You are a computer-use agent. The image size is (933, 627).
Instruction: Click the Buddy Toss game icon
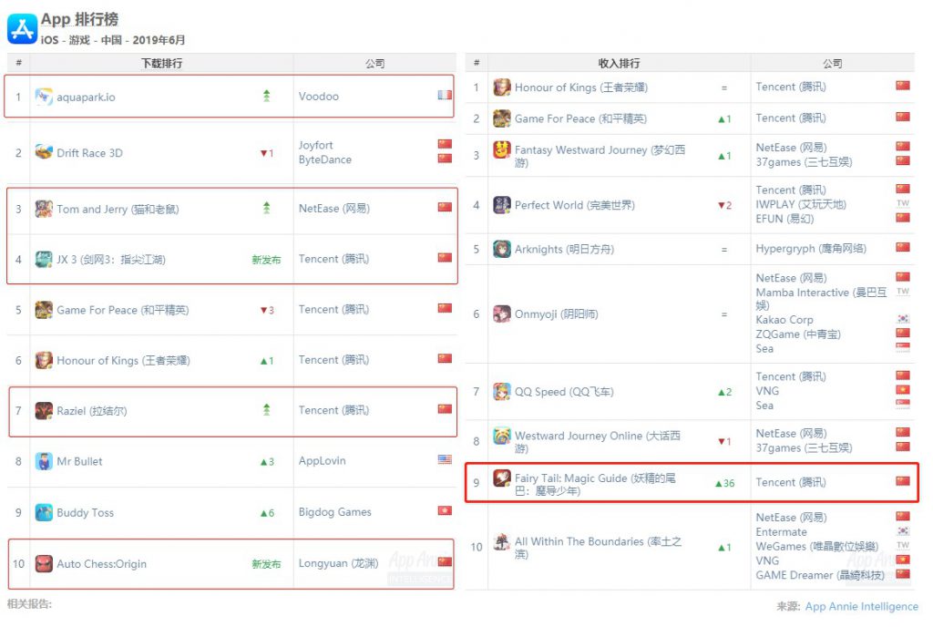(x=44, y=512)
